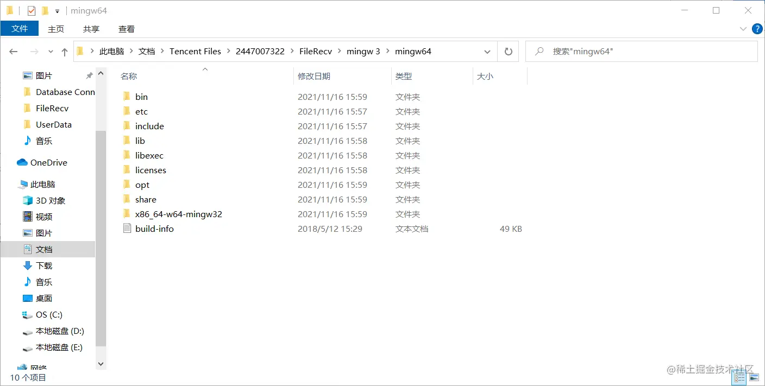Viewport: 765px width, 386px height.
Task: Switch to the 查看 ribbon tab
Action: pos(126,29)
